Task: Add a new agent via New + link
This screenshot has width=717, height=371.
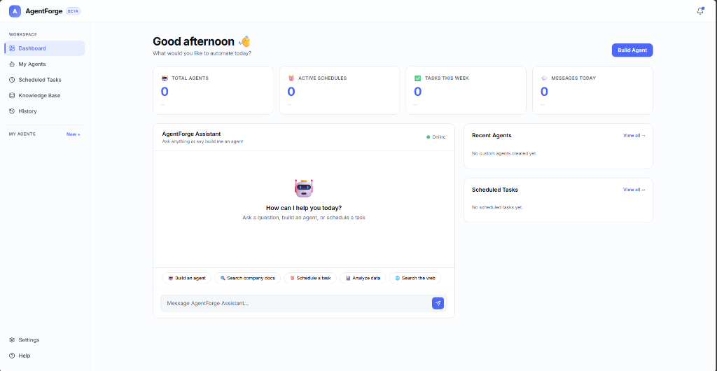Action: [x=73, y=134]
